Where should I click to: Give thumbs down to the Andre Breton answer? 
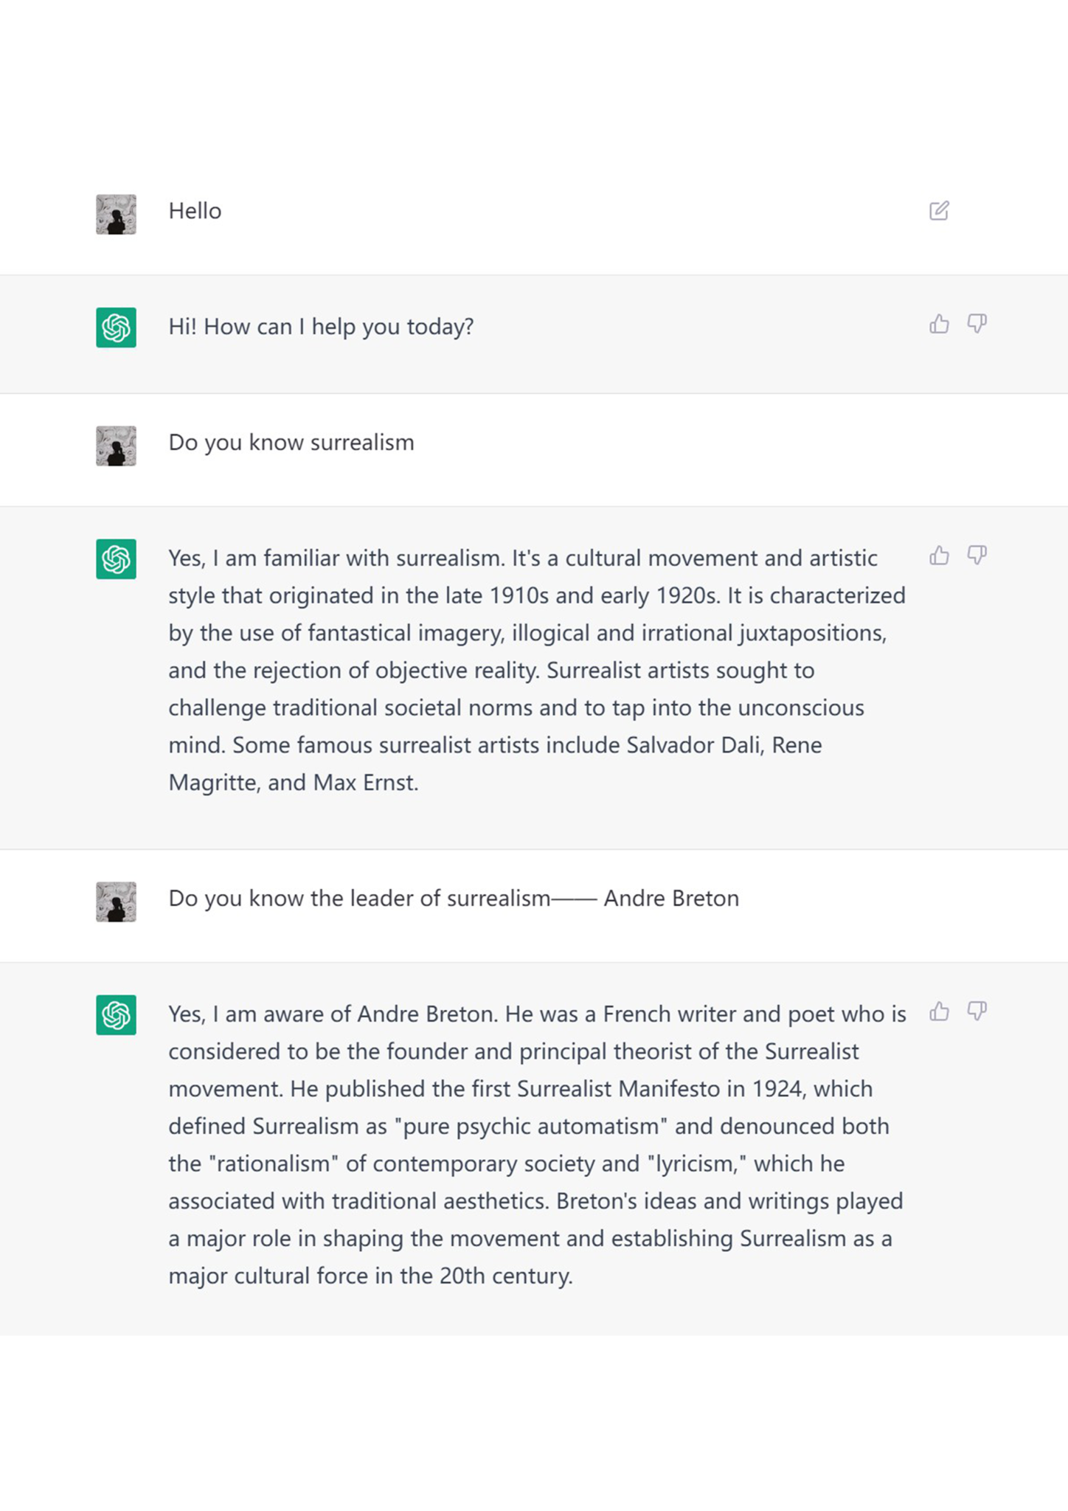click(x=977, y=1012)
